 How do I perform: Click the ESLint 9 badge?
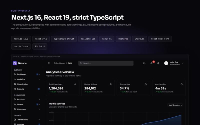click(40, 46)
